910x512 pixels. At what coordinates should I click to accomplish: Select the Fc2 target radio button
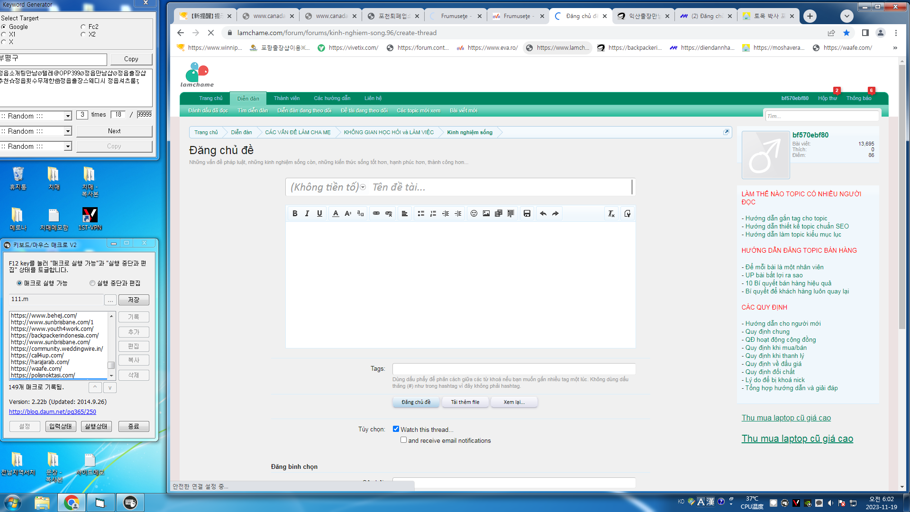click(x=83, y=27)
